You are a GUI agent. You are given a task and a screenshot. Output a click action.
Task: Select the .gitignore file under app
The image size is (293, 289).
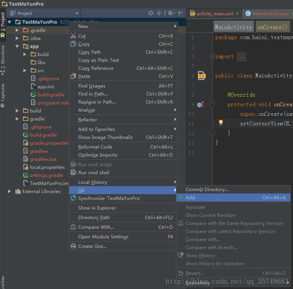[48, 78]
